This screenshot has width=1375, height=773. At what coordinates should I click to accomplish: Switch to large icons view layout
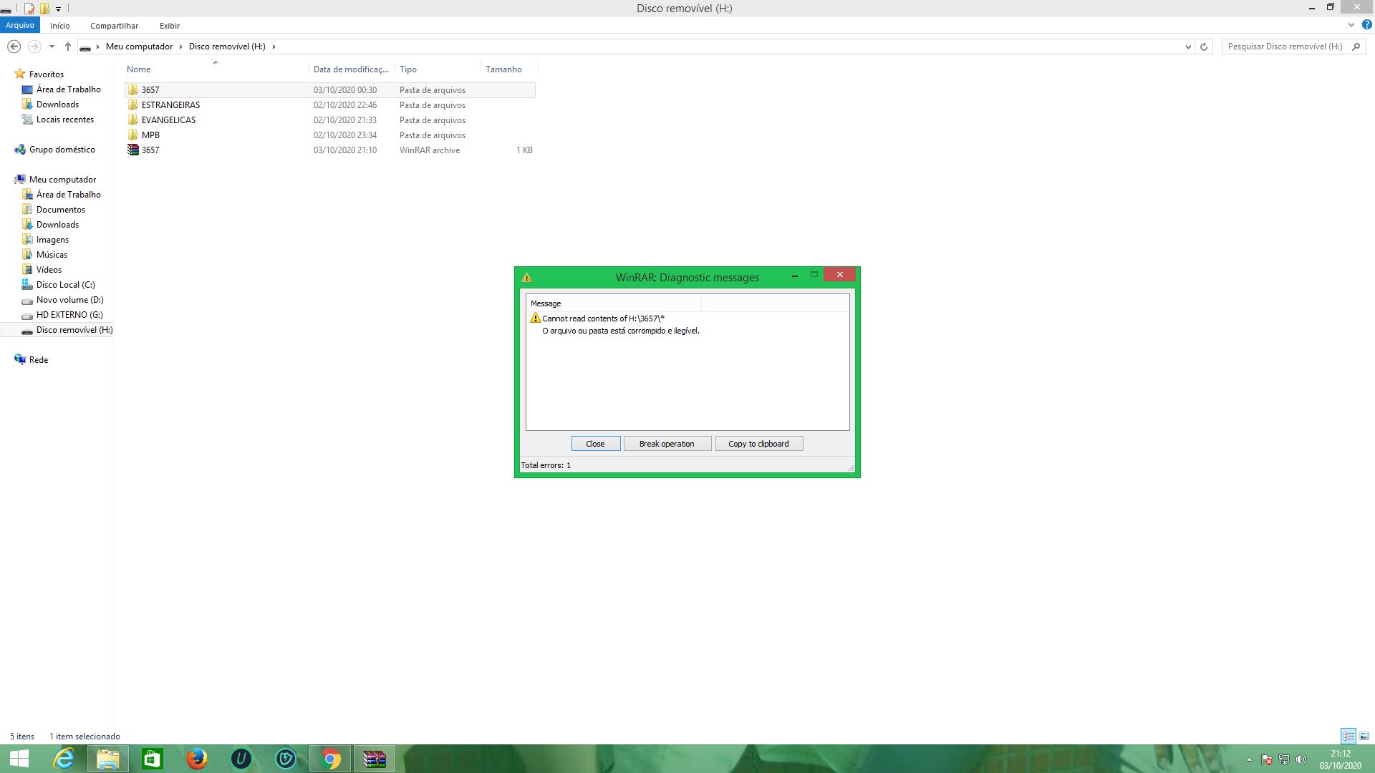pos(1364,736)
